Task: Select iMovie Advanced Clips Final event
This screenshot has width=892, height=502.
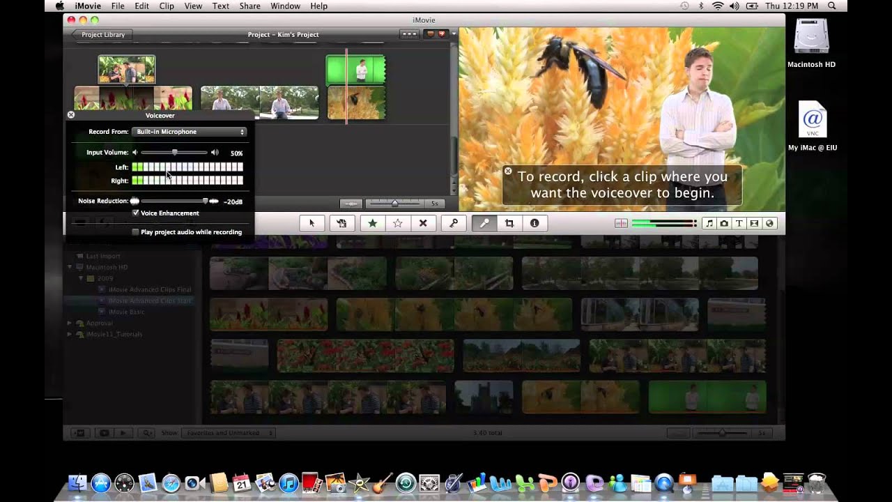Action: [149, 289]
